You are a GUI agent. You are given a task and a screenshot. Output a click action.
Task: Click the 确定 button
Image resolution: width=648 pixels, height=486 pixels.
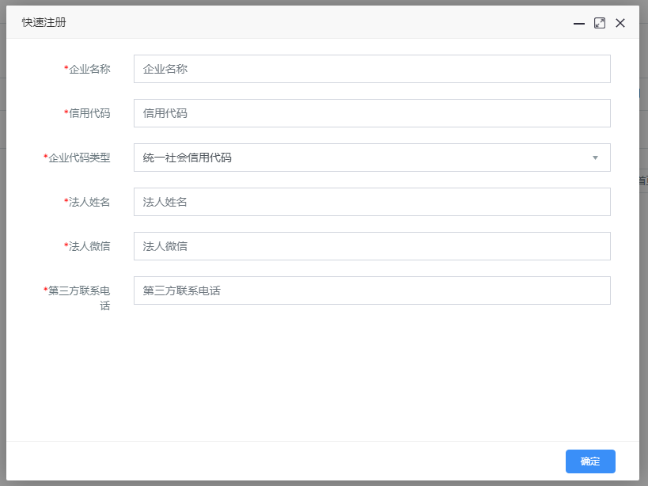point(590,461)
